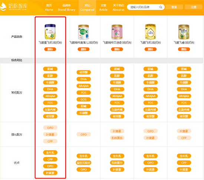Click pale OPO tag in 星飞帆 强化配方 row
This screenshot has width=204, height=180.
[50, 128]
